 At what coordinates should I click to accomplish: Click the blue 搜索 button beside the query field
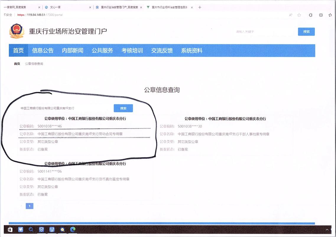point(123,108)
